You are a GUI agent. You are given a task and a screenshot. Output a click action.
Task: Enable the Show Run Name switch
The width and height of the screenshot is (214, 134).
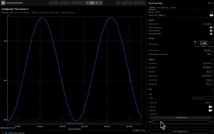pyautogui.click(x=211, y=31)
